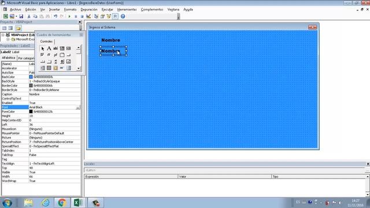Close the Locales window
This screenshot has width=370, height=208.
click(x=368, y=164)
